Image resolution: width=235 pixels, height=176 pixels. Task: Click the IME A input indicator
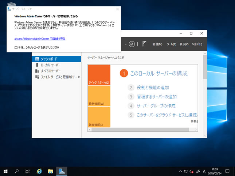click(x=204, y=172)
